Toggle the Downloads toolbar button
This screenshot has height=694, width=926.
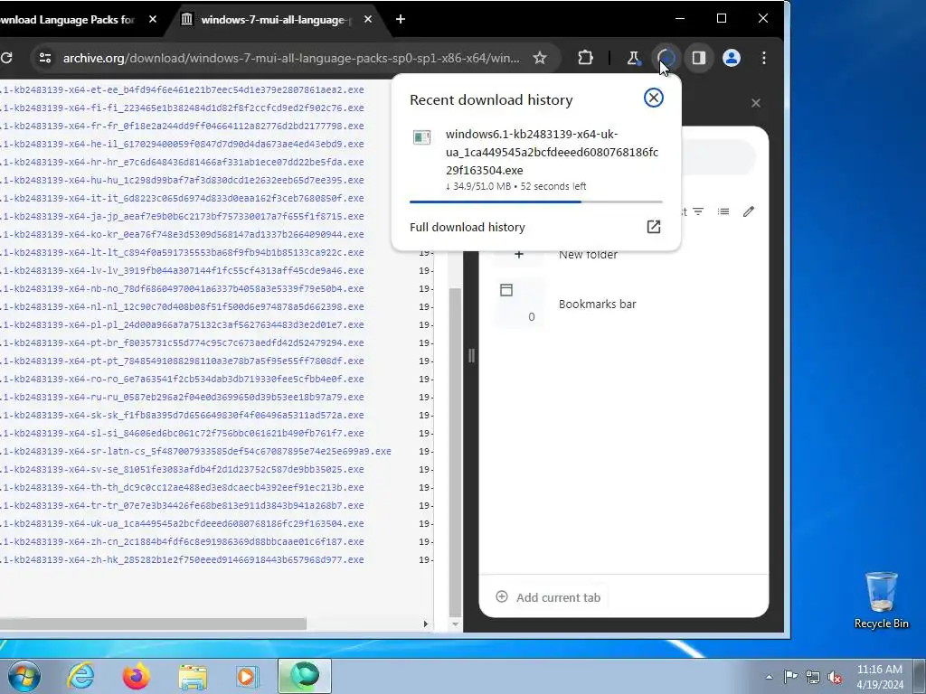point(666,58)
